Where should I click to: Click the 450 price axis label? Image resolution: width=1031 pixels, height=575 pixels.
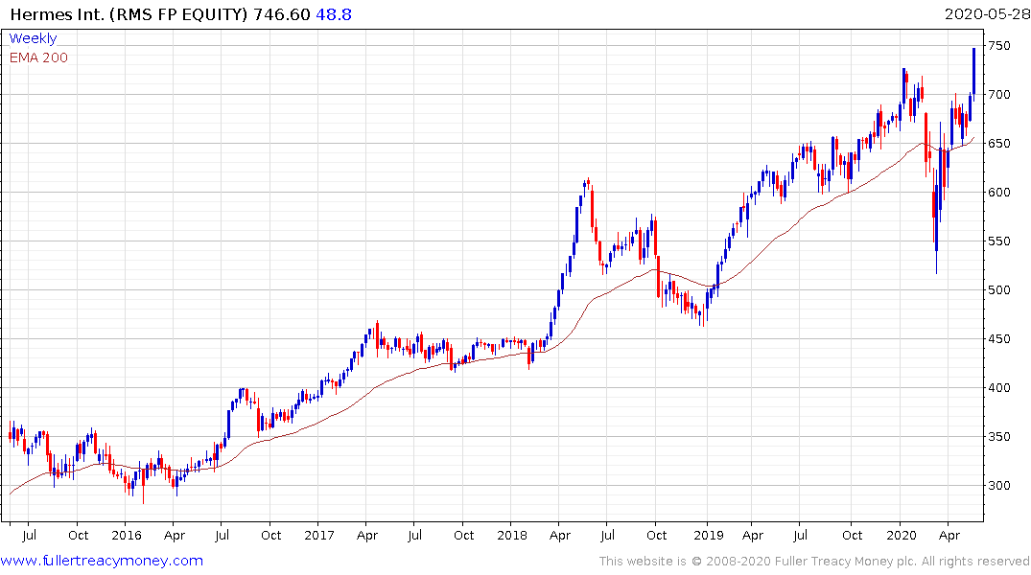pyautogui.click(x=998, y=339)
